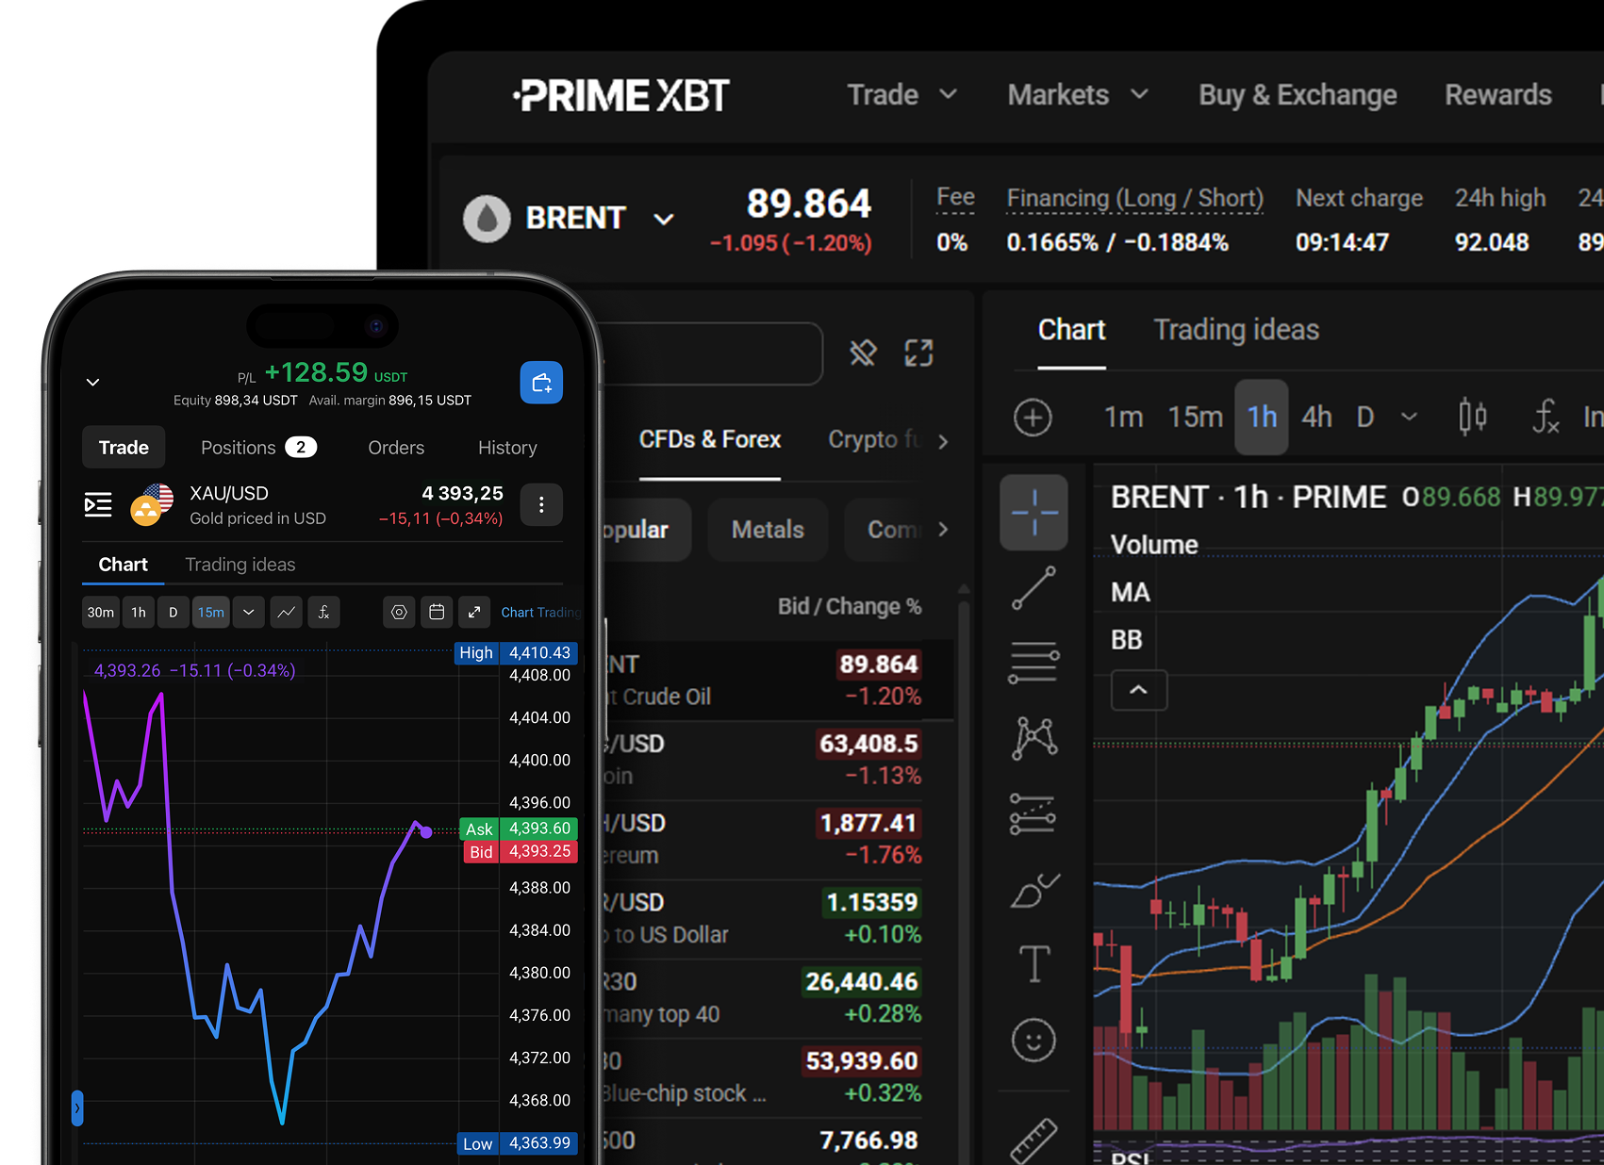Select the 15m timeframe on desktop chart
The image size is (1604, 1165).
[x=1195, y=417]
